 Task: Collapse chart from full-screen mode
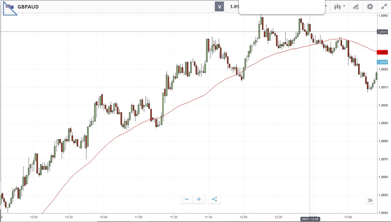click(x=384, y=7)
